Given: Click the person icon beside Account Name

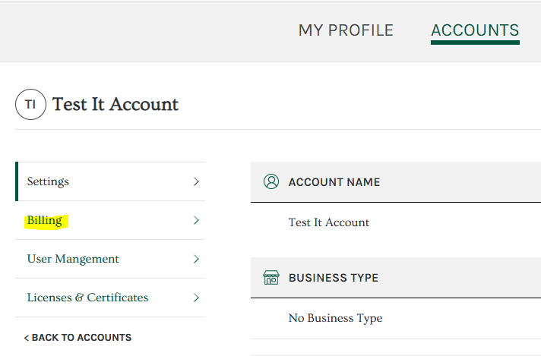Looking at the screenshot, I should point(271,181).
